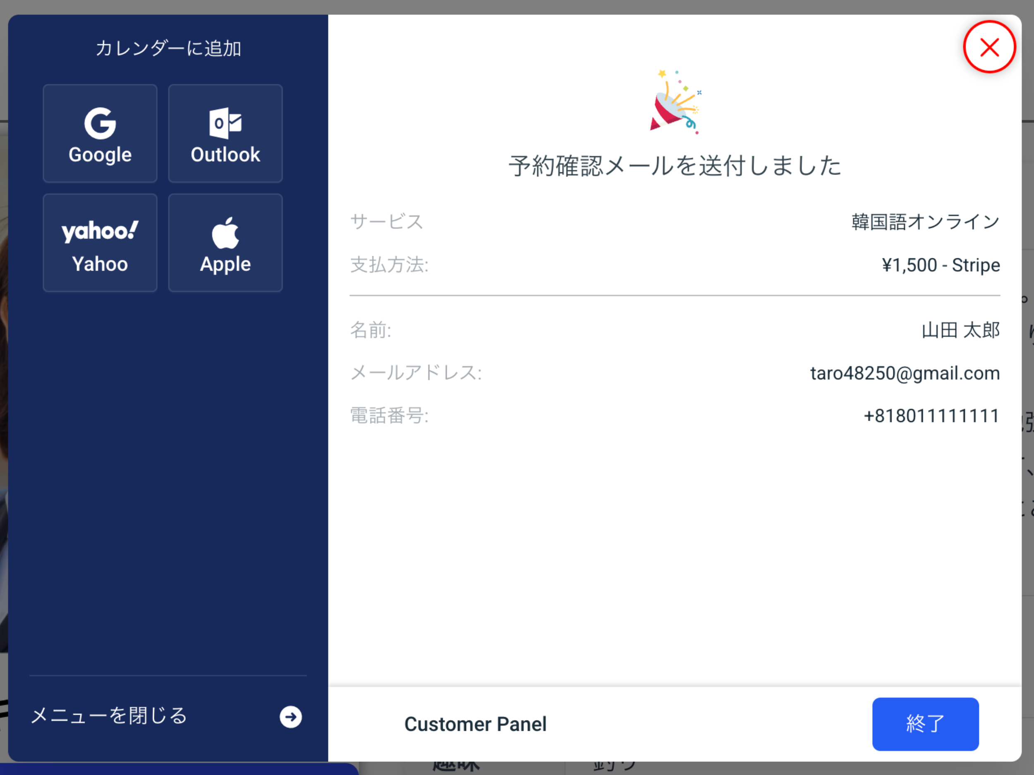Click the 韓国語オンライン service name

[925, 222]
